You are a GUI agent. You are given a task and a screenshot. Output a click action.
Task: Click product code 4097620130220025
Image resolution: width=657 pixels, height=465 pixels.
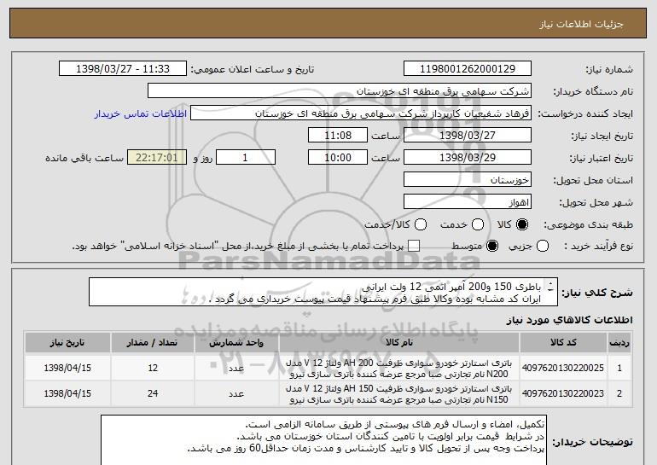click(563, 368)
